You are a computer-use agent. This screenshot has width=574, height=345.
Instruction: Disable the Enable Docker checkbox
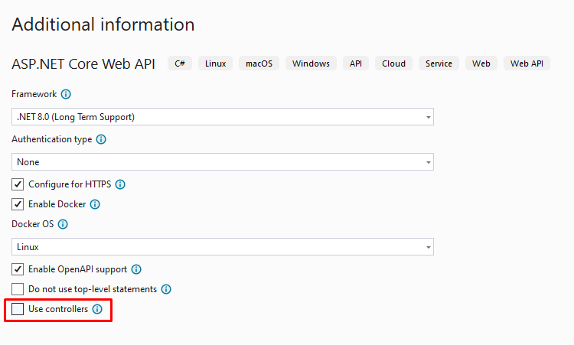tap(18, 204)
